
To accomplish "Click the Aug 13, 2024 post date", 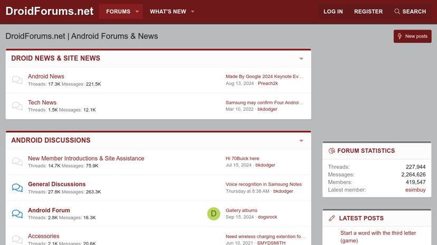I will [x=240, y=83].
